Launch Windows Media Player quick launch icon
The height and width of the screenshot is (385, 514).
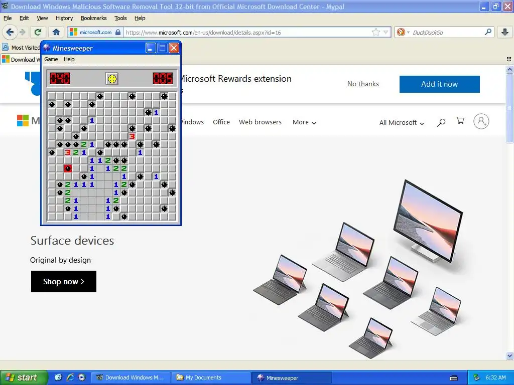(82, 377)
